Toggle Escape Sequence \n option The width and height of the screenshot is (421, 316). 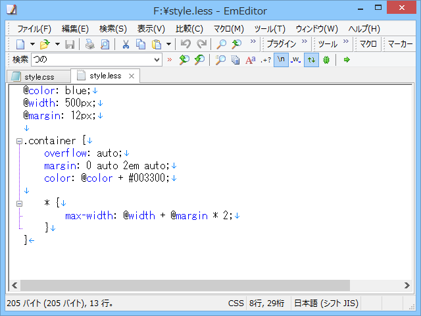pyautogui.click(x=281, y=60)
